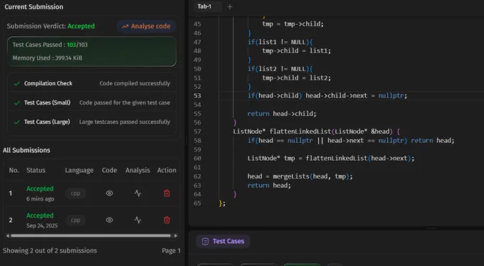The image size is (484, 266).
Task: Click the Status column header
Action: point(36,170)
